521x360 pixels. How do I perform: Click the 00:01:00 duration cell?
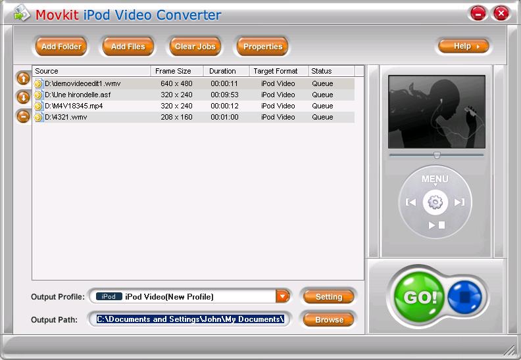point(224,117)
